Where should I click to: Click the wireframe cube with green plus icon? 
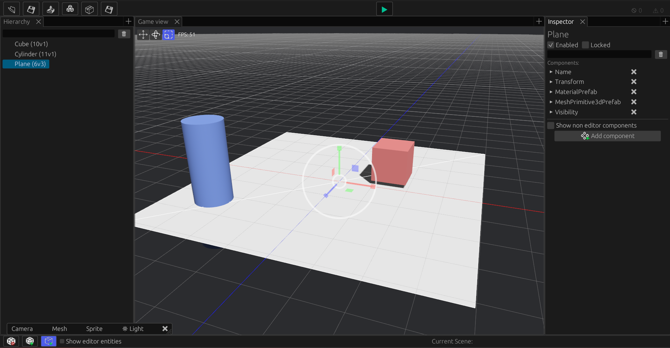pyautogui.click(x=30, y=341)
